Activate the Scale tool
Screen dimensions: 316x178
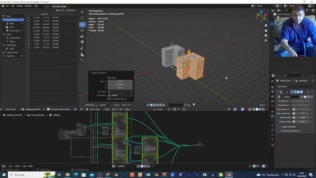point(82,36)
